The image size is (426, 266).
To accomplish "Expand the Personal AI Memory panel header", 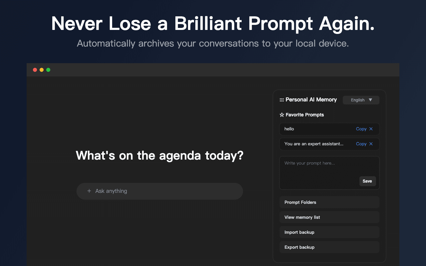I will coord(311,99).
